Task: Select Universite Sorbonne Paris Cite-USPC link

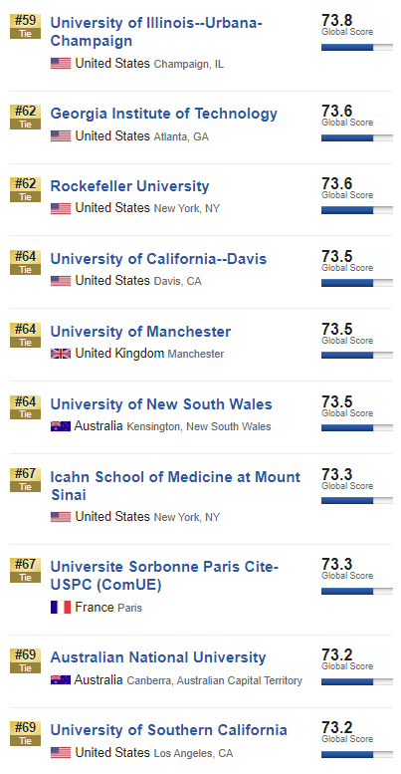Action: tap(164, 576)
